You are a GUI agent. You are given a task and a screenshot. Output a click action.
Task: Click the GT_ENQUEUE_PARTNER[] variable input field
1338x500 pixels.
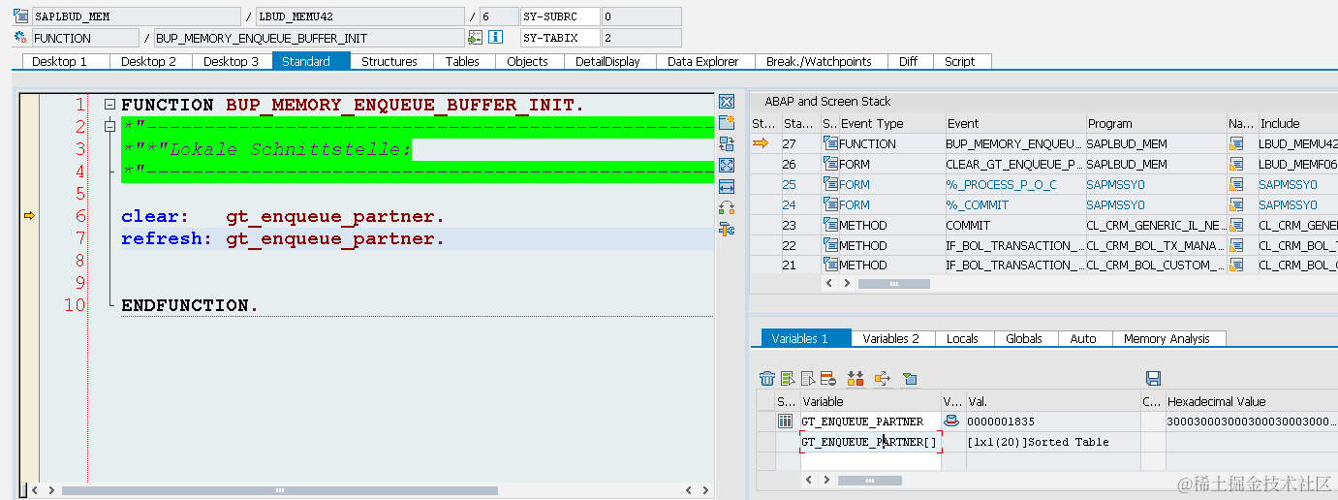(870, 442)
